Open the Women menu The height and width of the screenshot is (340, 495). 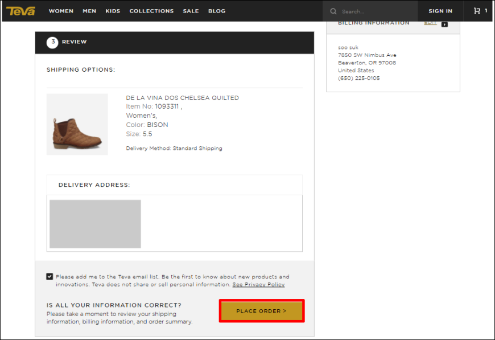tap(61, 11)
